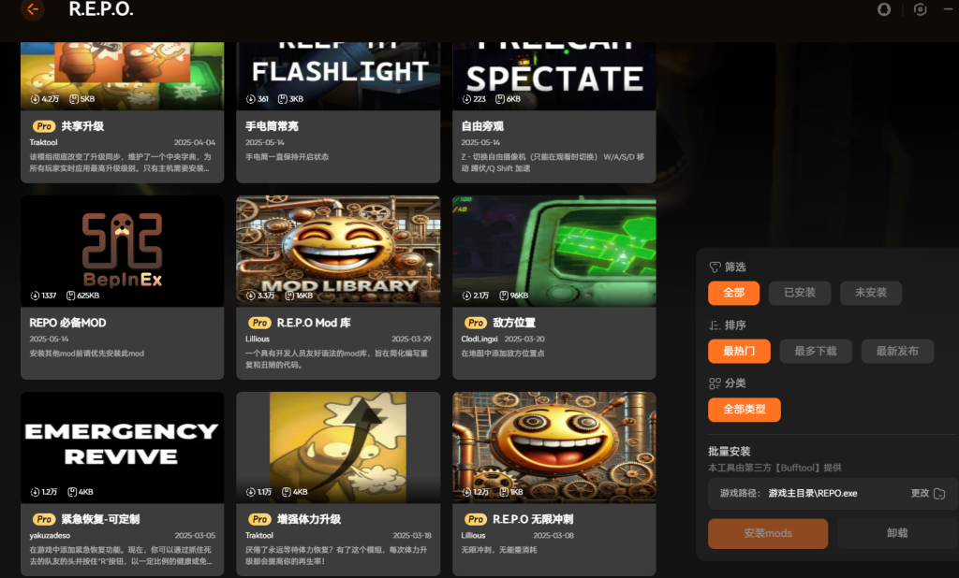Click the BepInEx logo image
This screenshot has width=959, height=578.
click(x=123, y=251)
